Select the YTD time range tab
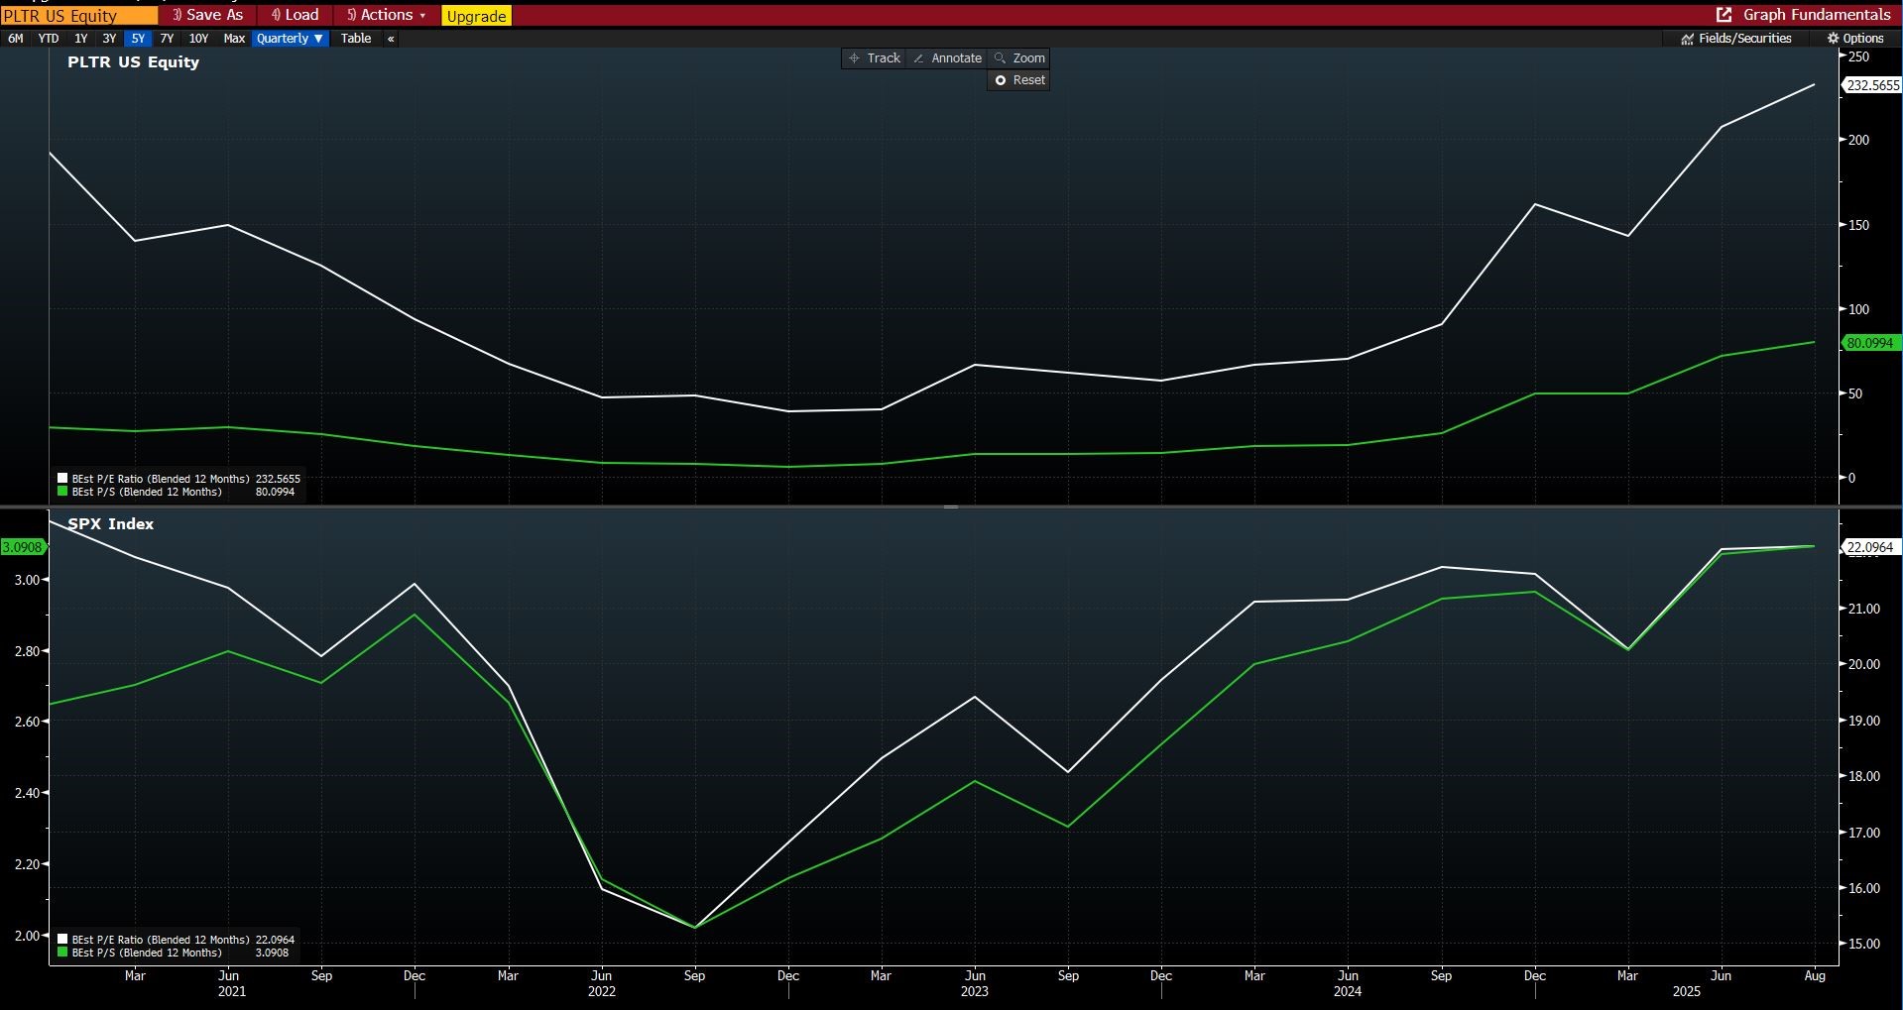This screenshot has width=1903, height=1010. click(49, 39)
